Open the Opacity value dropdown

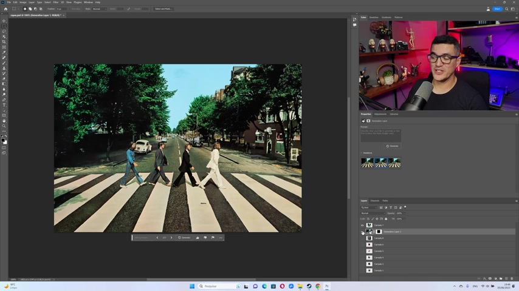pos(405,213)
